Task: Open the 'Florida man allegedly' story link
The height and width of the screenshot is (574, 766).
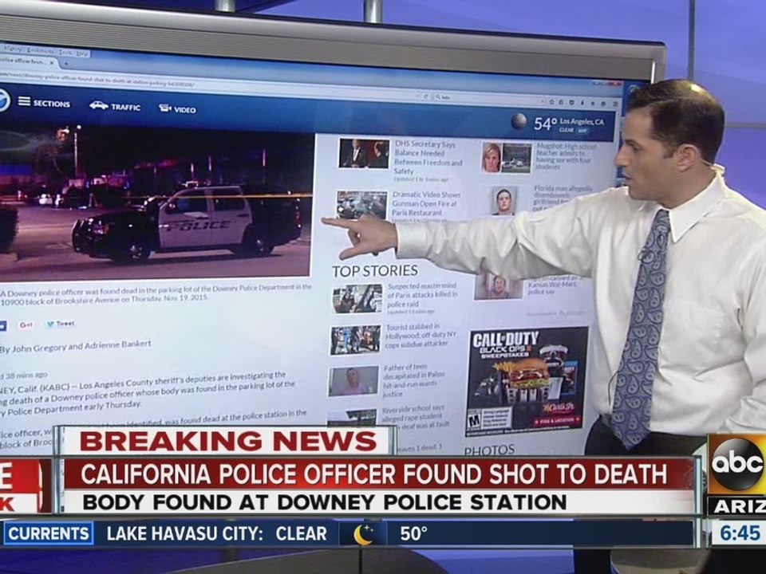Action: tap(563, 198)
